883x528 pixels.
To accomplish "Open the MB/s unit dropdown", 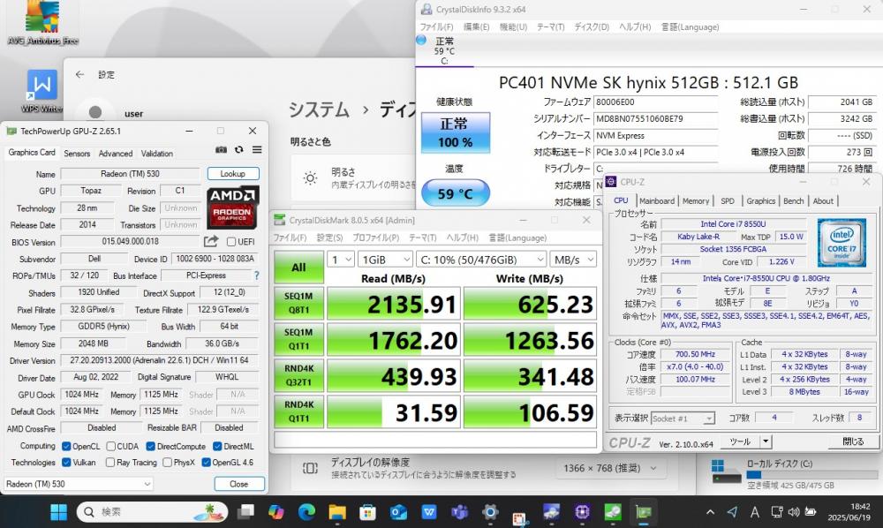I will pyautogui.click(x=573, y=260).
